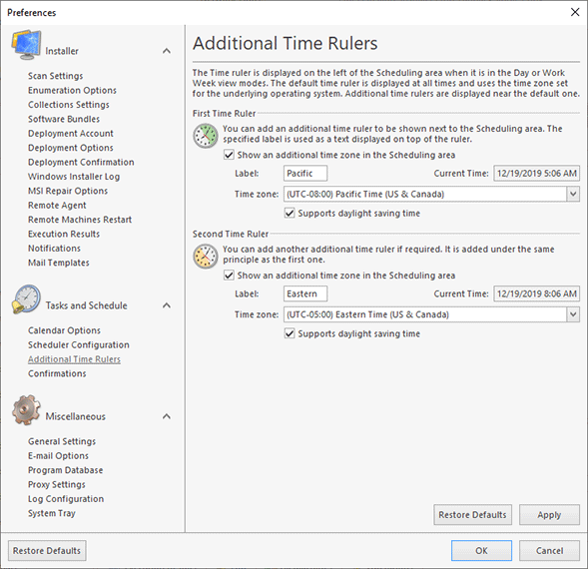Select Deployment Options
Image resolution: width=588 pixels, height=569 pixels.
[71, 148]
